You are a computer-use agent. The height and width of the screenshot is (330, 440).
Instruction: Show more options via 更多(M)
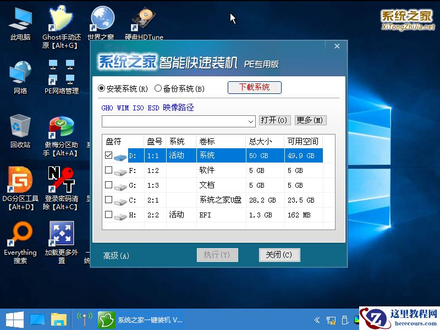pos(310,120)
